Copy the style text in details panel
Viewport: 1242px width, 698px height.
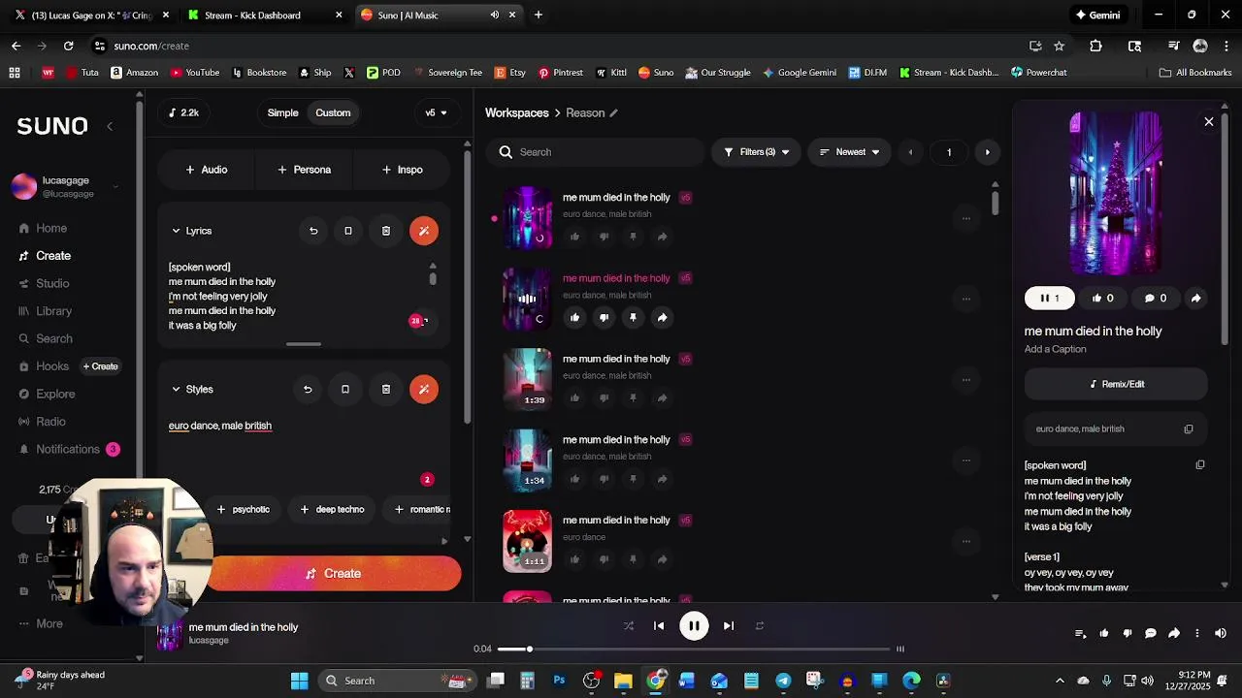1189,428
